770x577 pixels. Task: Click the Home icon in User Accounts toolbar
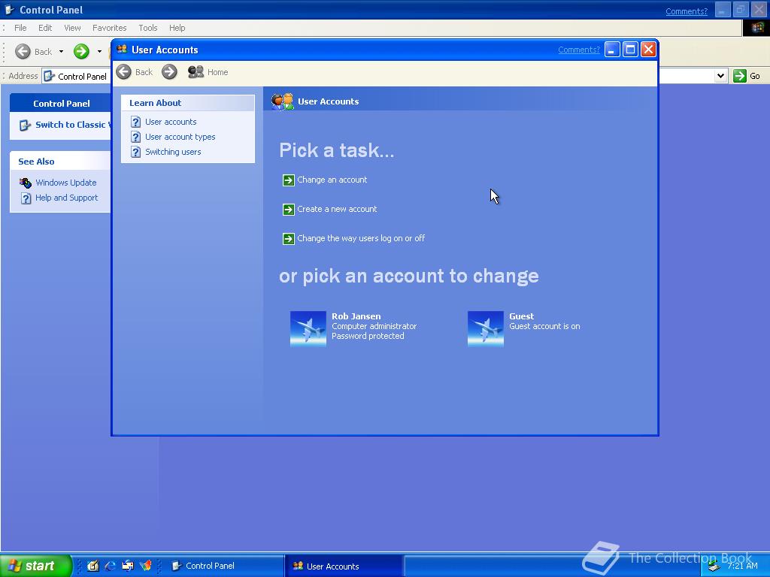click(x=196, y=72)
